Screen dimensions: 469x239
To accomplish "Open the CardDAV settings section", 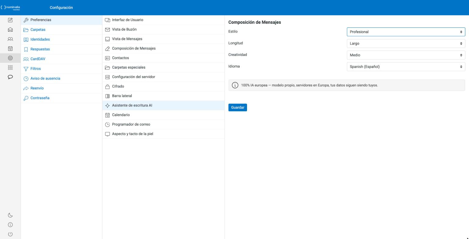I will click(x=61, y=59).
